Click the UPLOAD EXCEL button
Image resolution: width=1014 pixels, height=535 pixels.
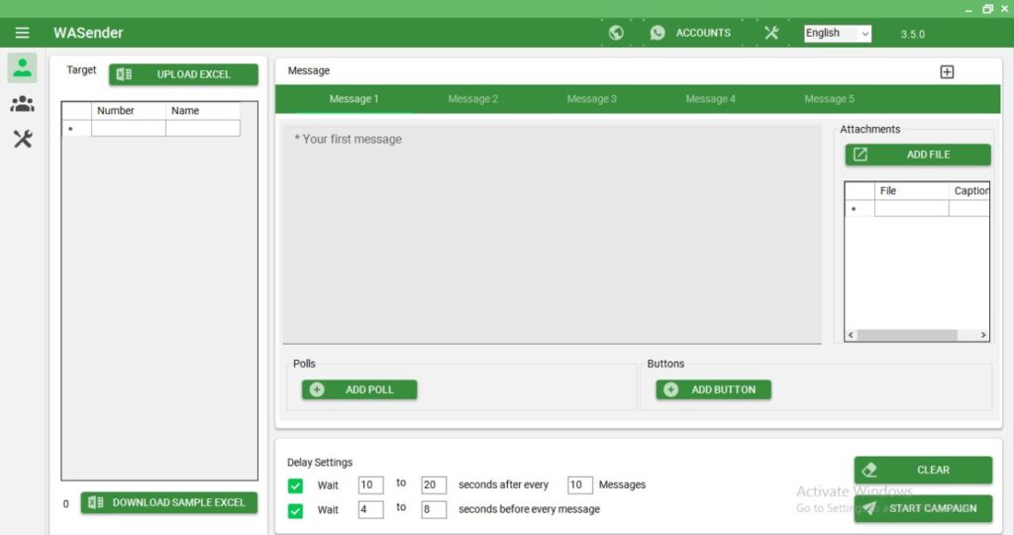tap(183, 74)
